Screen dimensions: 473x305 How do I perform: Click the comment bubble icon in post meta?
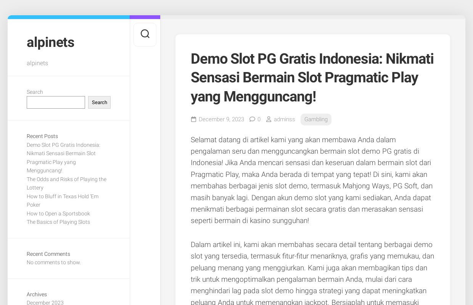coord(252,119)
